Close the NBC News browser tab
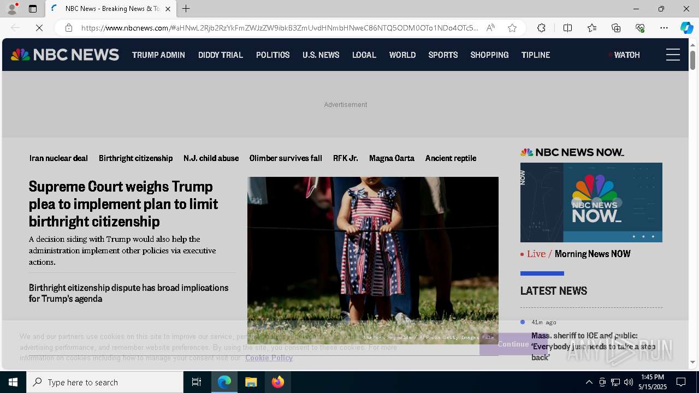The height and width of the screenshot is (393, 699). pos(168,9)
